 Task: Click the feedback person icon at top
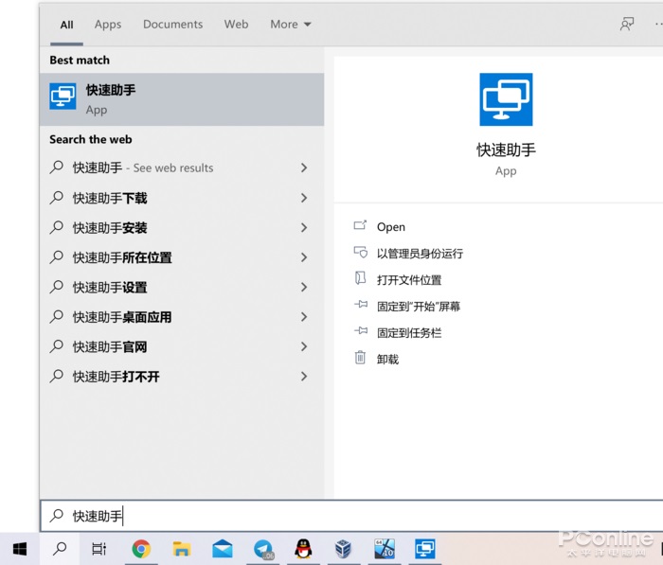[627, 24]
